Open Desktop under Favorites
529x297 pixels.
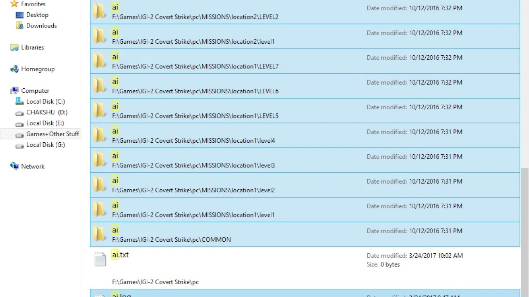[x=37, y=15]
